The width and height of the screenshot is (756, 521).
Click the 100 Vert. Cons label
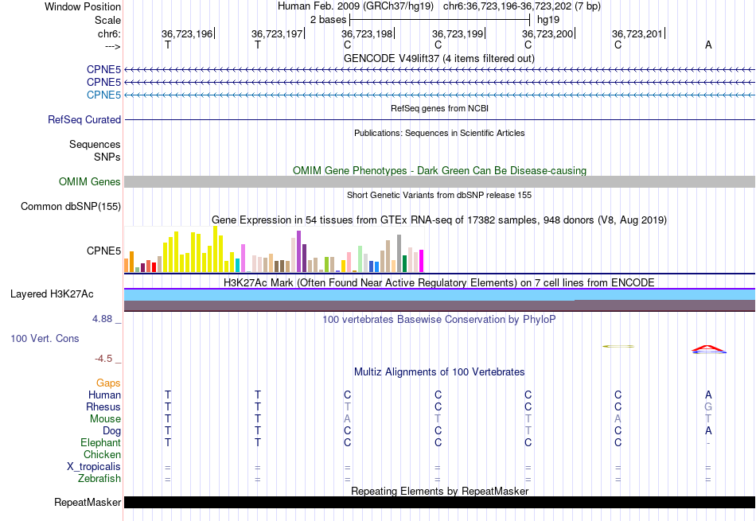pos(45,338)
